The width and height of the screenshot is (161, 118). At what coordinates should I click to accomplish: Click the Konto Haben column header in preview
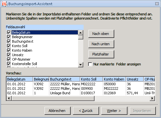pos(115,79)
